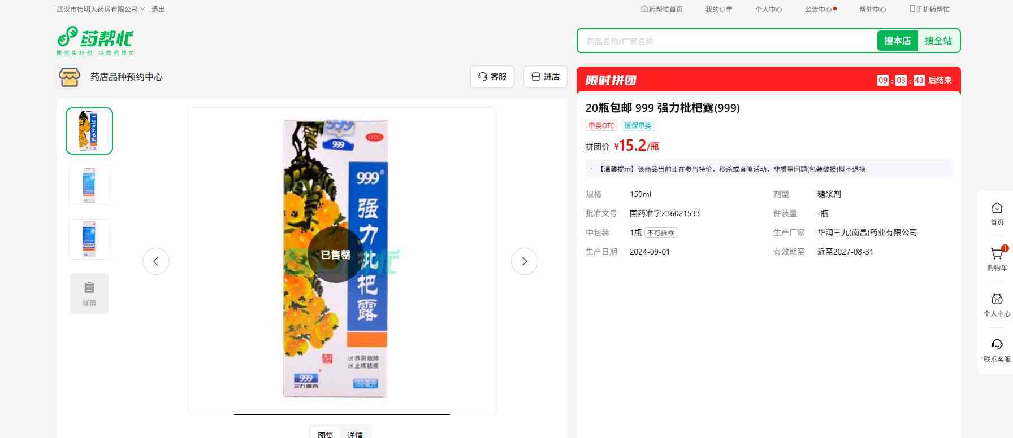This screenshot has width=1013, height=438.
Task: Expand the 武汉市怡明大药房 account dropdown
Action: [x=101, y=9]
